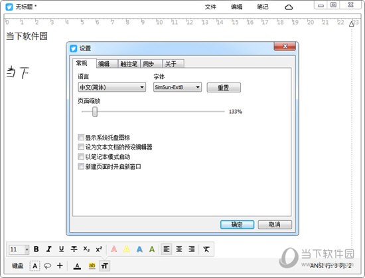The width and height of the screenshot is (365, 278).
Task: Switch to the 同步 tab
Action: [x=151, y=64]
